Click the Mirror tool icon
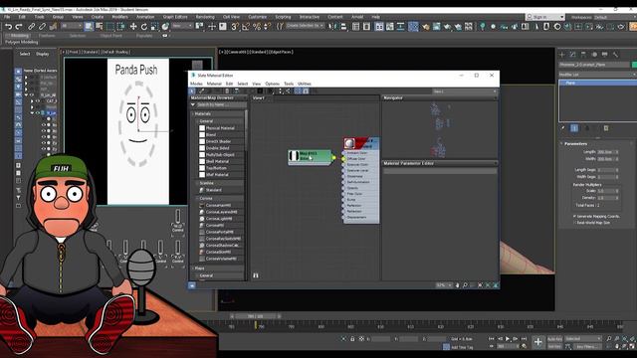 [333, 27]
